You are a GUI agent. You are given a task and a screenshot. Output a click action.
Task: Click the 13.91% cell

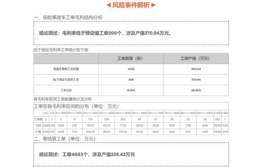click(131, 90)
